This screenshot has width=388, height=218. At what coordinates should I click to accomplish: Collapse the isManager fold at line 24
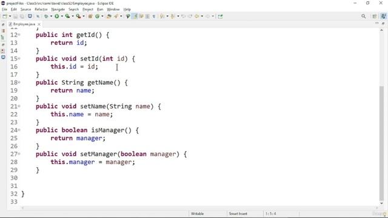[19, 130]
